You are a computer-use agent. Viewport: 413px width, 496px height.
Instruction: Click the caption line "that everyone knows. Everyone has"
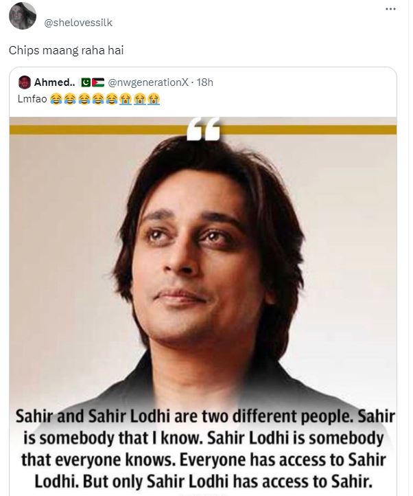[x=203, y=459]
